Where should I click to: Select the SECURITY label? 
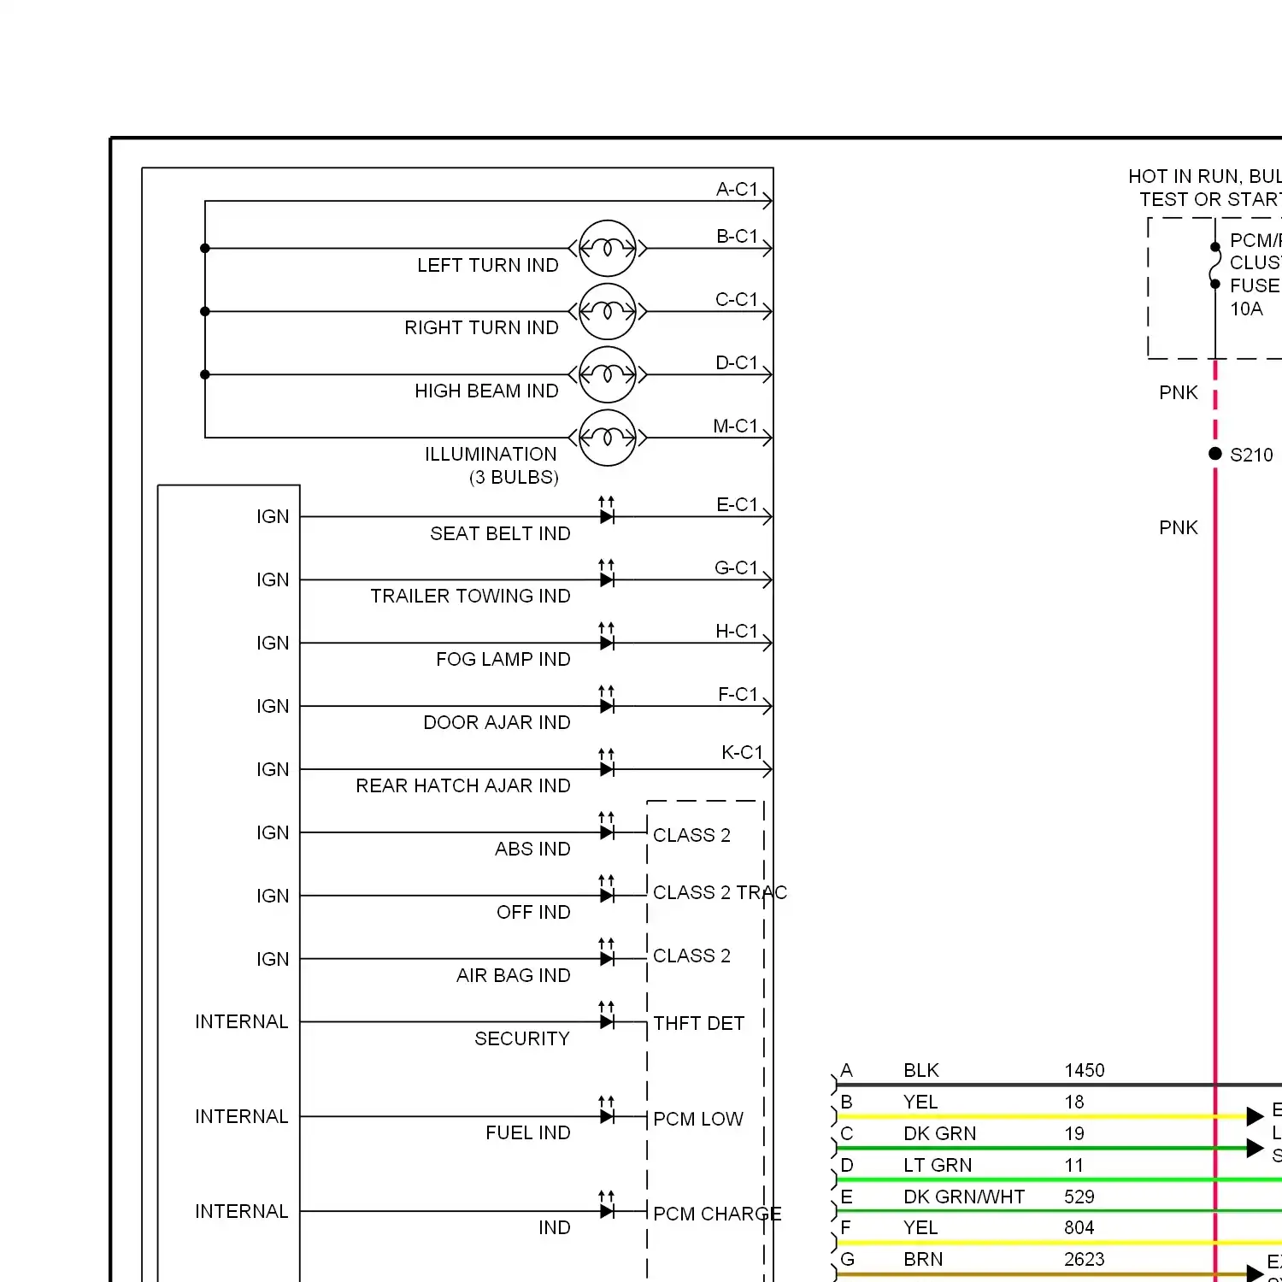click(522, 1038)
